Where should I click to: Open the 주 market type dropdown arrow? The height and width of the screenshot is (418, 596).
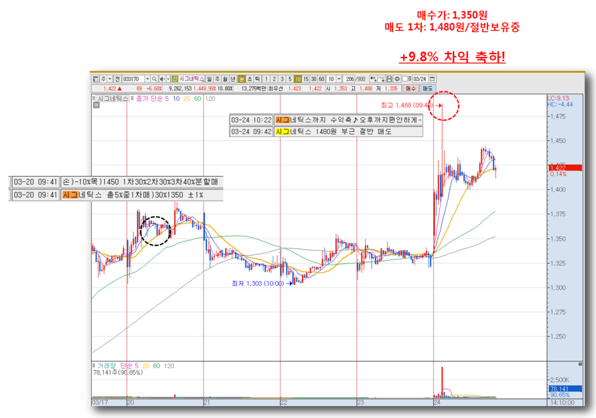point(110,79)
